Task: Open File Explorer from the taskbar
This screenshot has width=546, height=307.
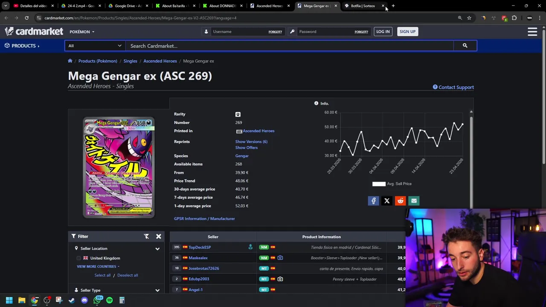Action: coord(22,300)
